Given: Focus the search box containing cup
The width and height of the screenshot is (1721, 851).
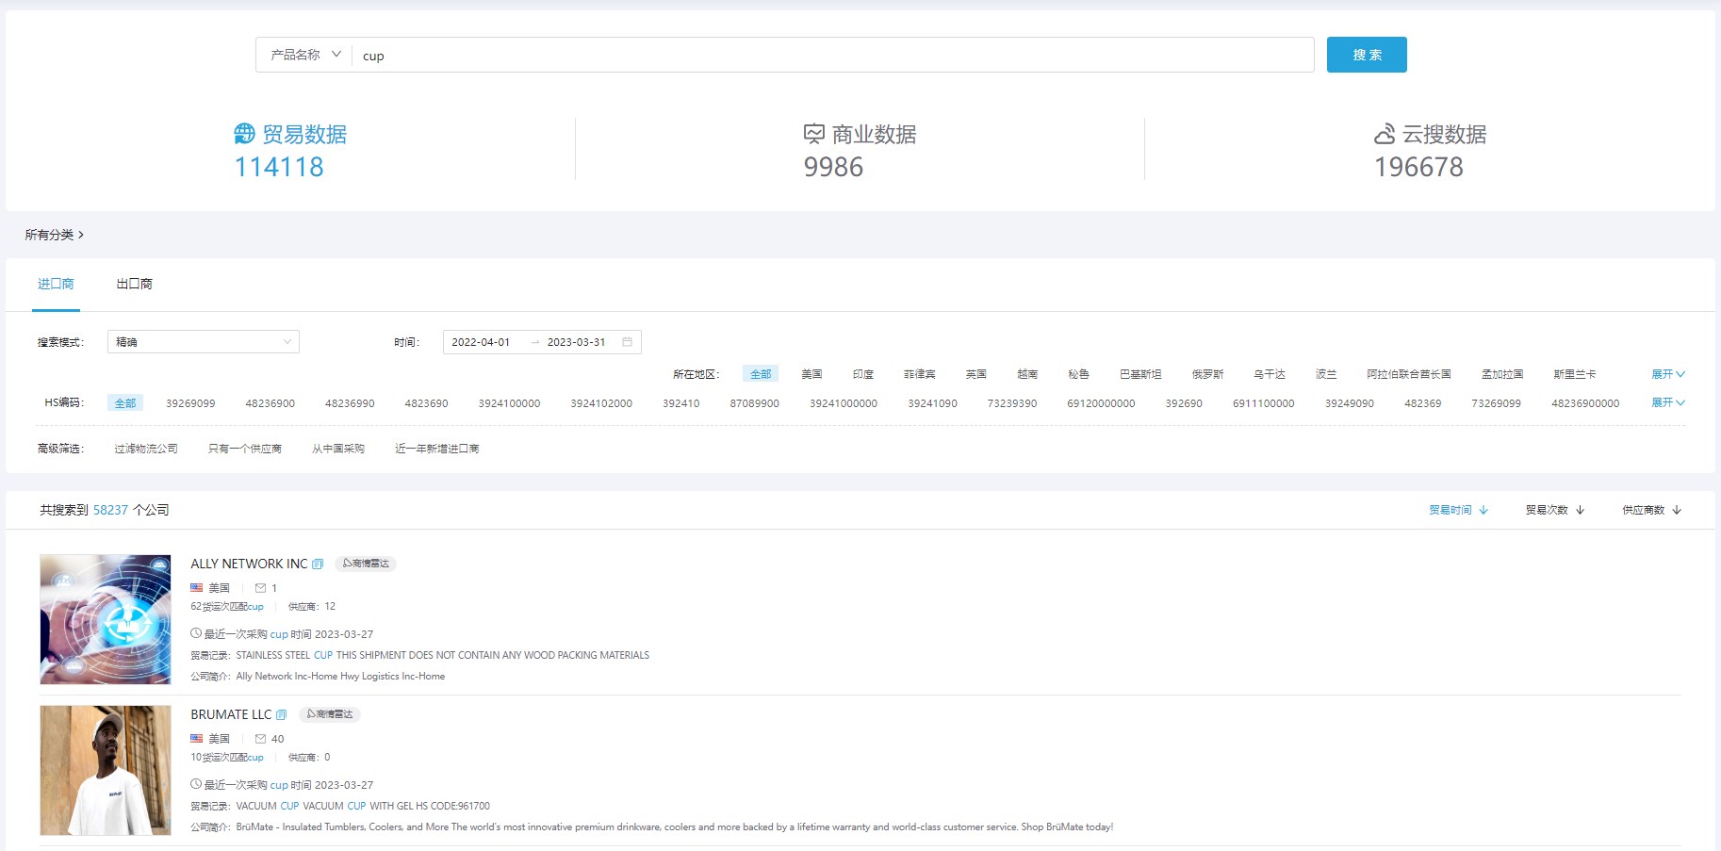Looking at the screenshot, I should [833, 55].
